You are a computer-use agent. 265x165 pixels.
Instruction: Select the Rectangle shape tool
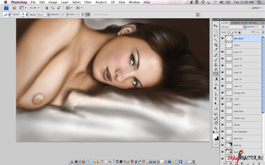tap(216, 108)
